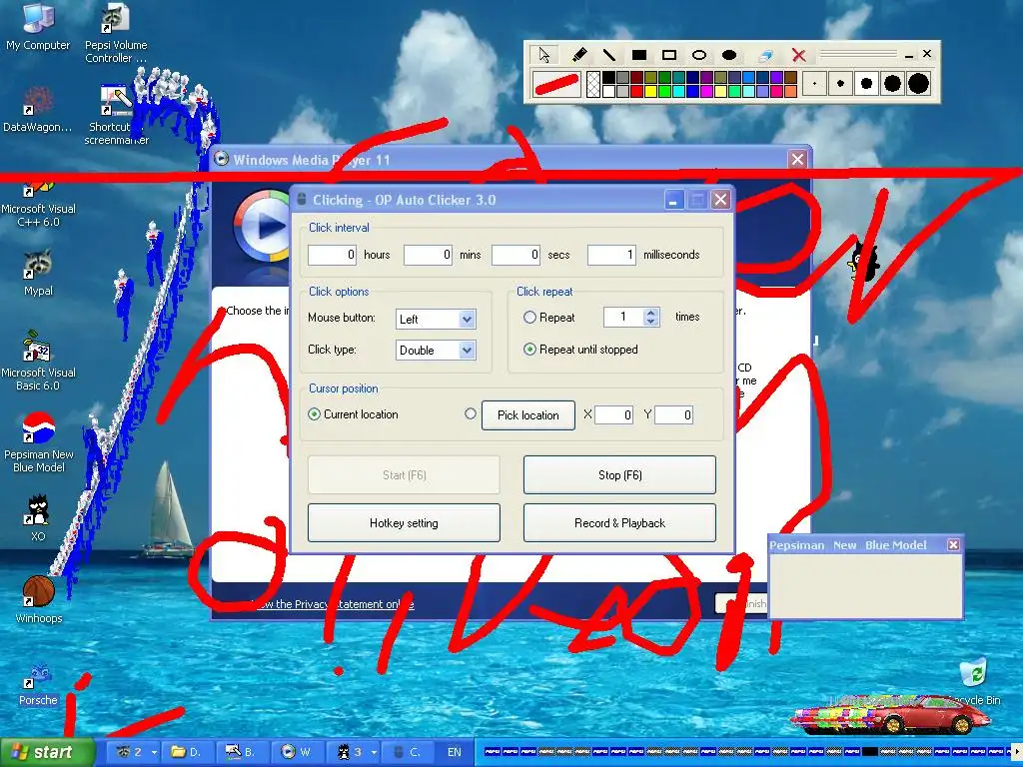
Task: Pick the black color swatch
Action: (608, 78)
